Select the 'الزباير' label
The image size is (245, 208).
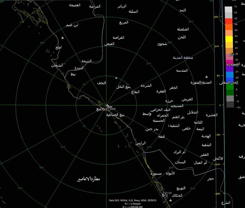click(x=122, y=6)
